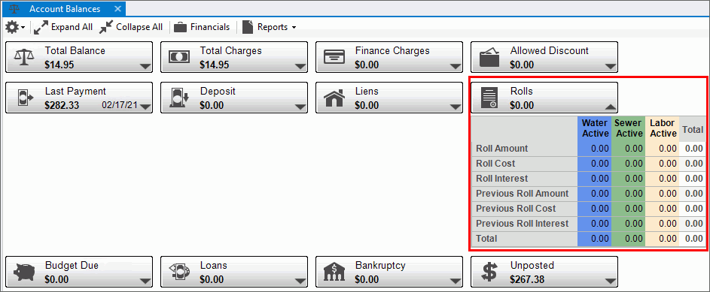This screenshot has height=292, width=710.
Task: Expand the Unposted panel arrow
Action: (x=611, y=281)
